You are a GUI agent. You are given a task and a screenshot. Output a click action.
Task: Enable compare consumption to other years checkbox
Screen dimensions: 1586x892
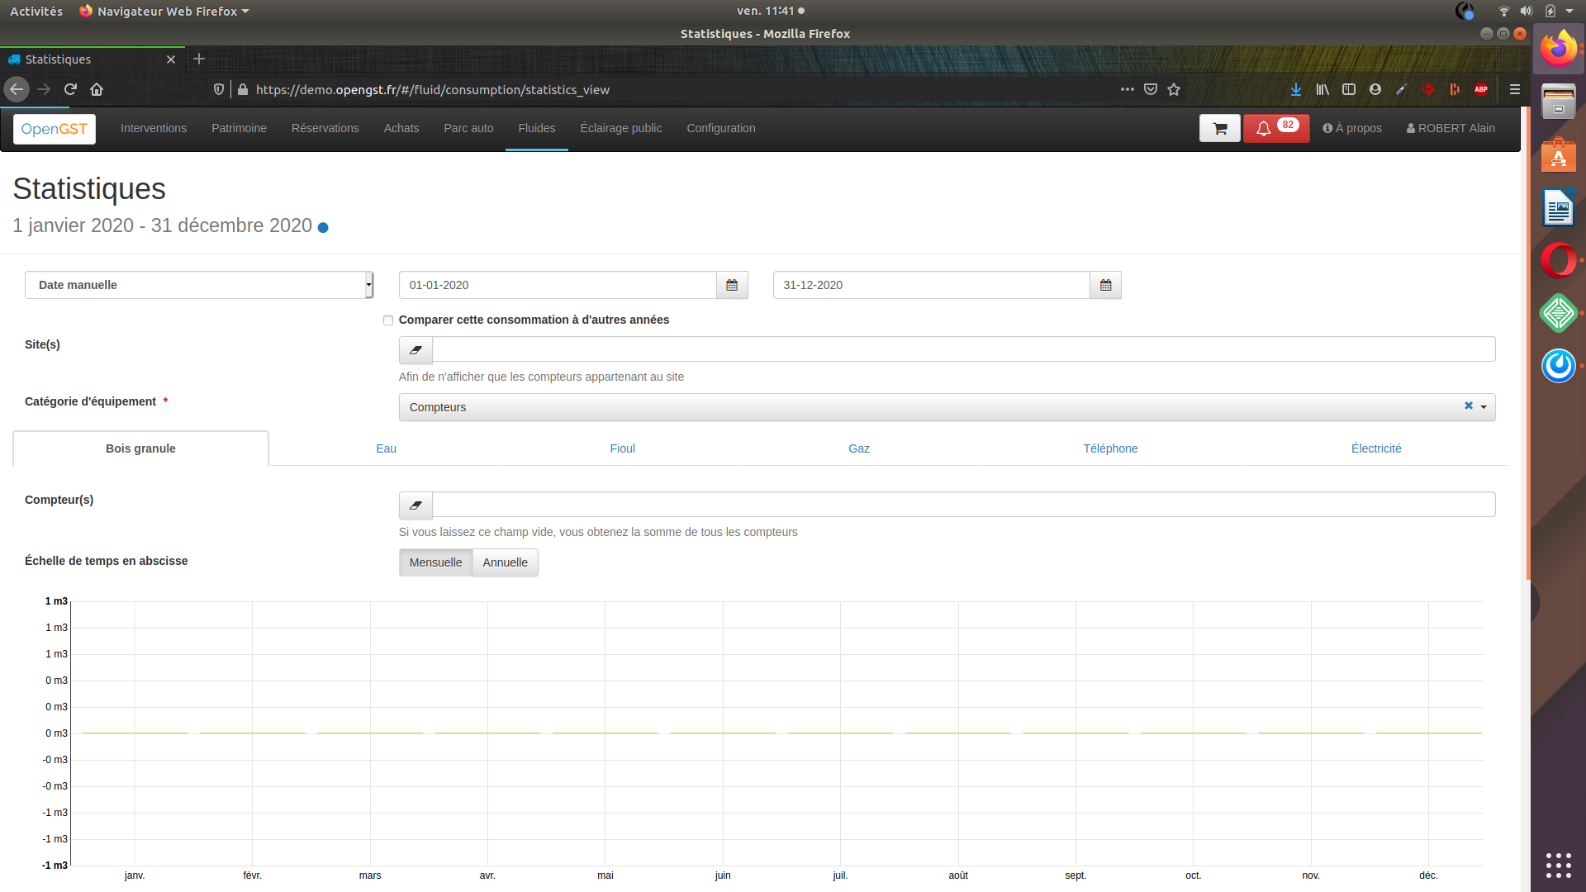pyautogui.click(x=388, y=320)
